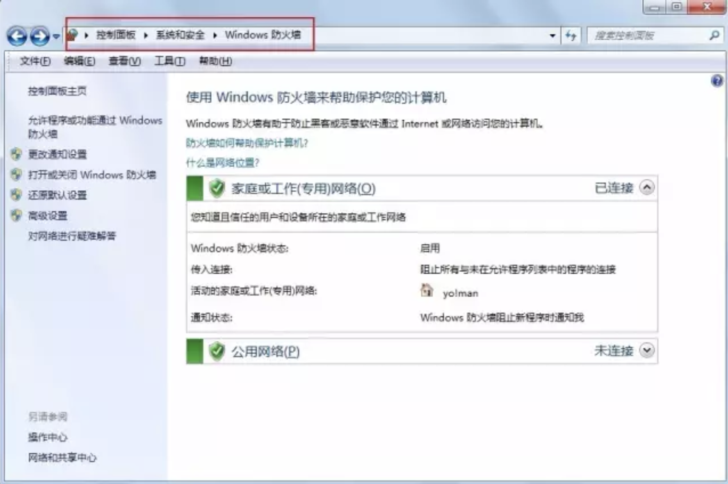This screenshot has width=728, height=484.
Task: Open 网络和共享中心 link
Action: click(x=62, y=458)
